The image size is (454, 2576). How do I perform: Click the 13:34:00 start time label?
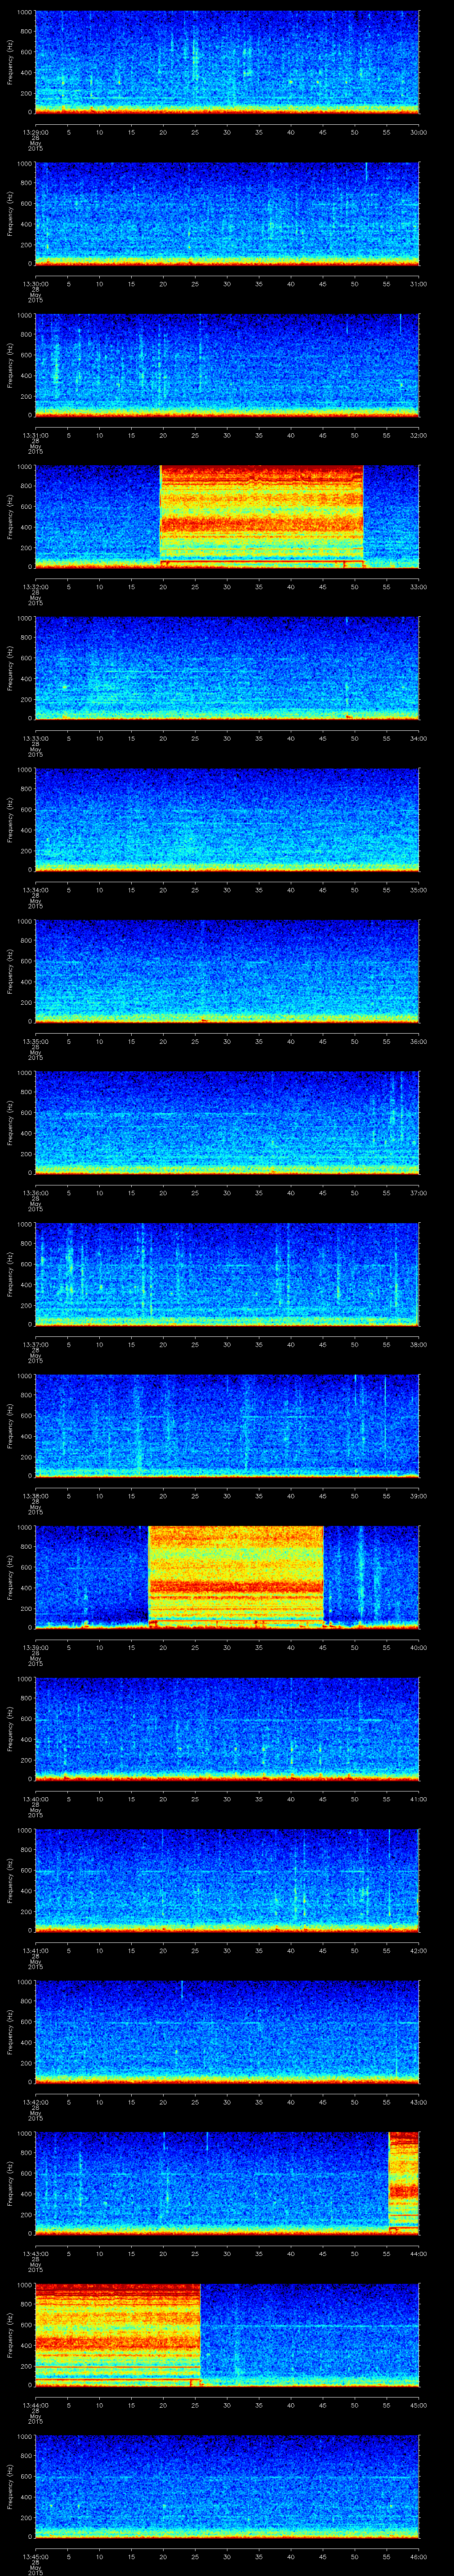point(35,890)
